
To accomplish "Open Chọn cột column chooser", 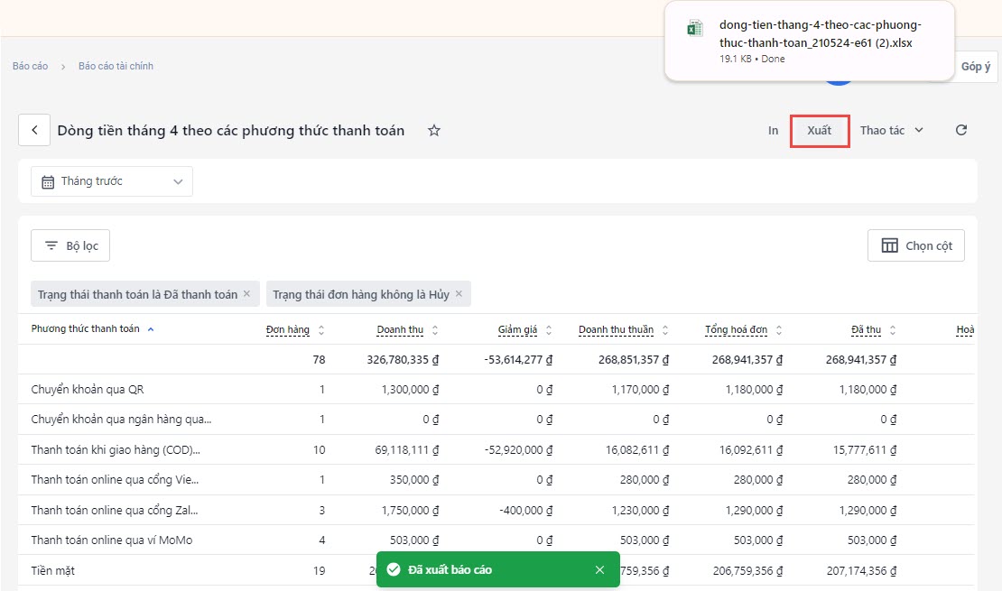I will [915, 245].
